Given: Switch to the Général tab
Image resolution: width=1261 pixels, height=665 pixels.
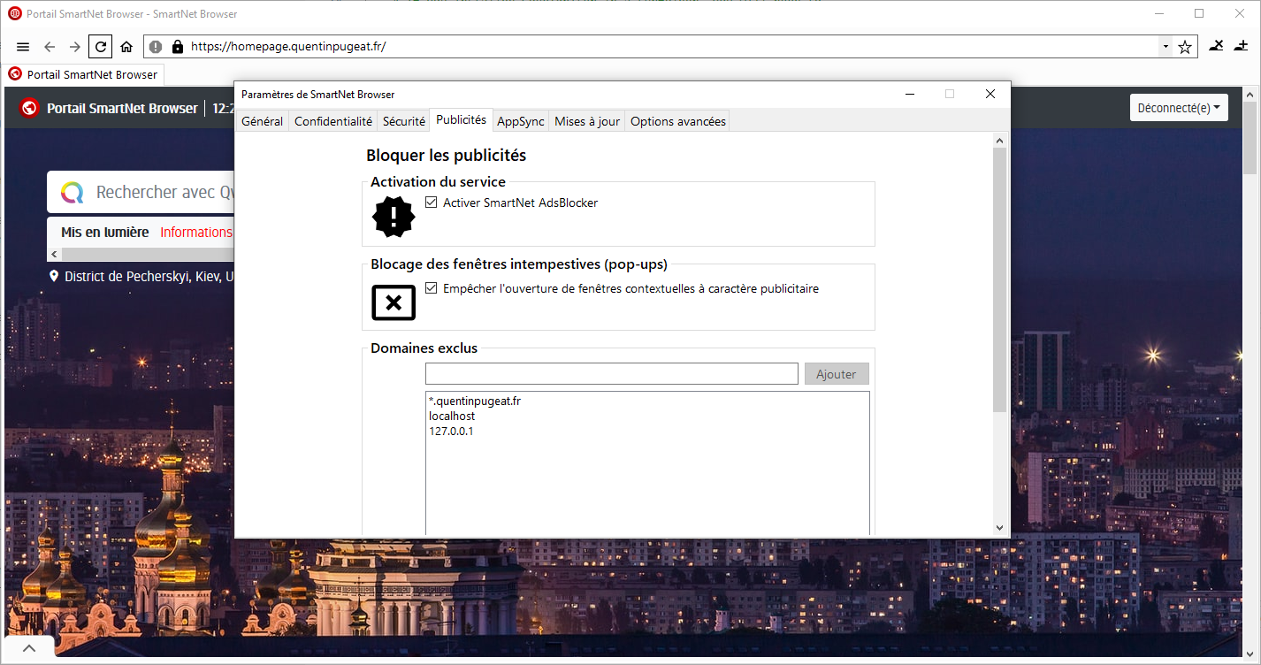Looking at the screenshot, I should tap(262, 121).
